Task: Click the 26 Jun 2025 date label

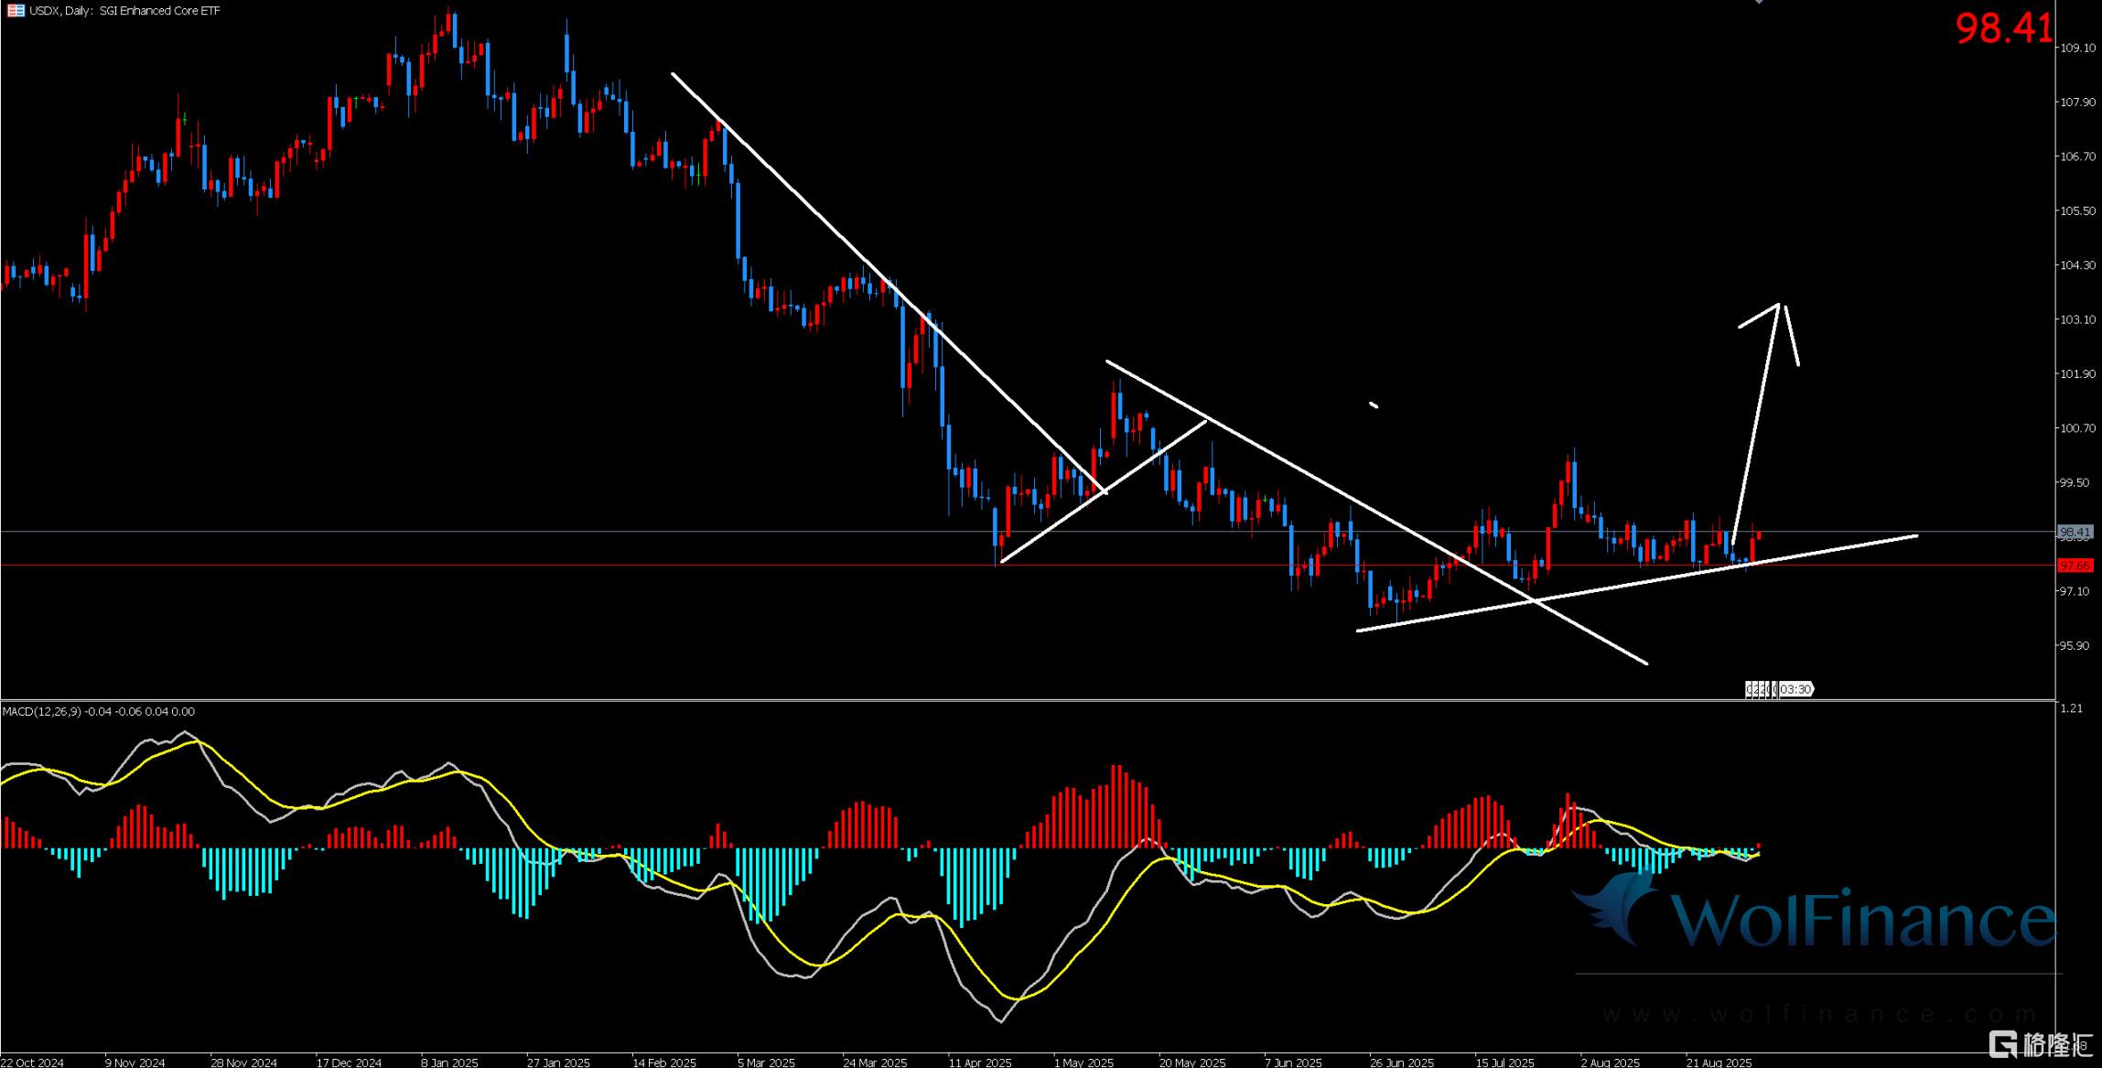Action: 1402,1062
